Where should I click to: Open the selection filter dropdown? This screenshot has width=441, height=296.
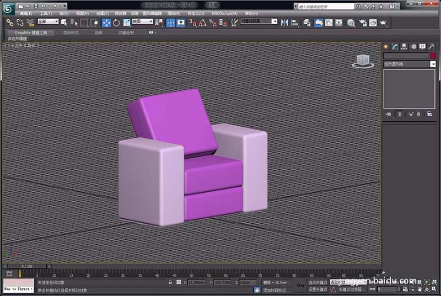pyautogui.click(x=48, y=21)
